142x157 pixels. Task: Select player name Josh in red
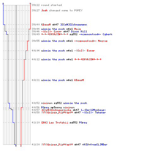44,10
